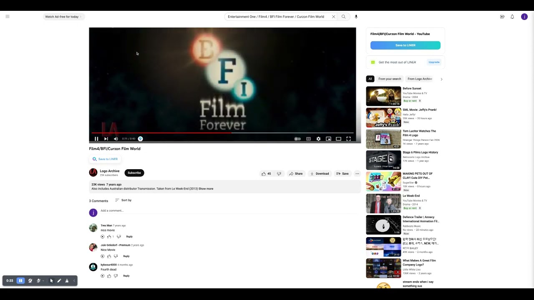Pause the screen recording toolbar
This screenshot has height=300, width=534.
point(20,281)
